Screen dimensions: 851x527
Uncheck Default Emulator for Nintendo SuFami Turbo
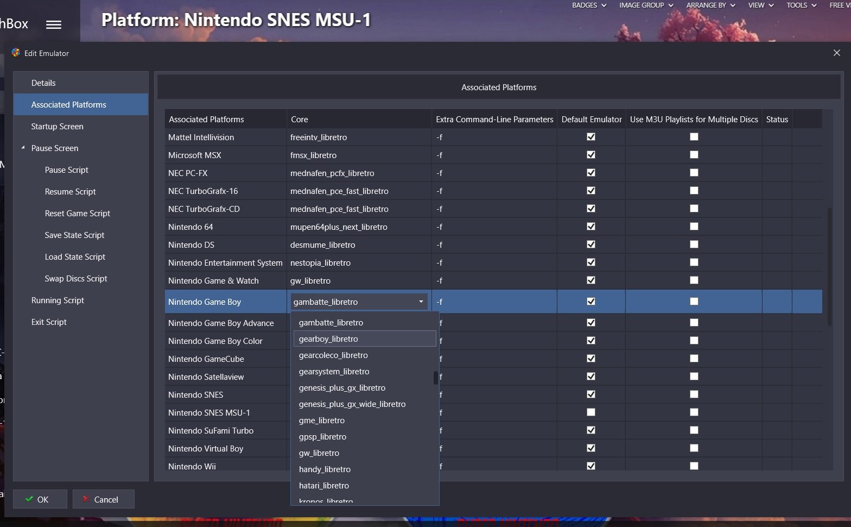[x=591, y=430]
